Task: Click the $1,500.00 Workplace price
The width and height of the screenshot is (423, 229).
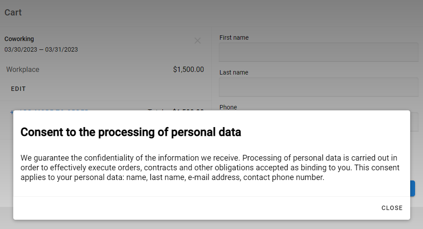Action: click(x=188, y=69)
